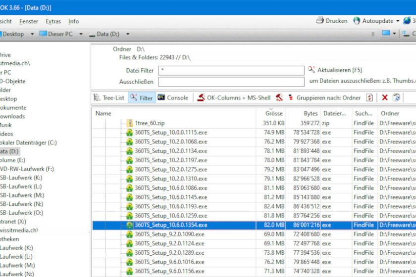Viewport: 416px width, 277px height.
Task: Click the icon of 360TS_Setup_10.2.0.1134.exe
Action: point(129,151)
